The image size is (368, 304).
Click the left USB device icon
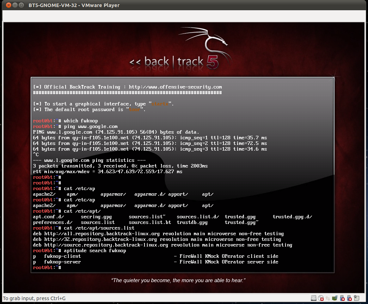coord(342,298)
